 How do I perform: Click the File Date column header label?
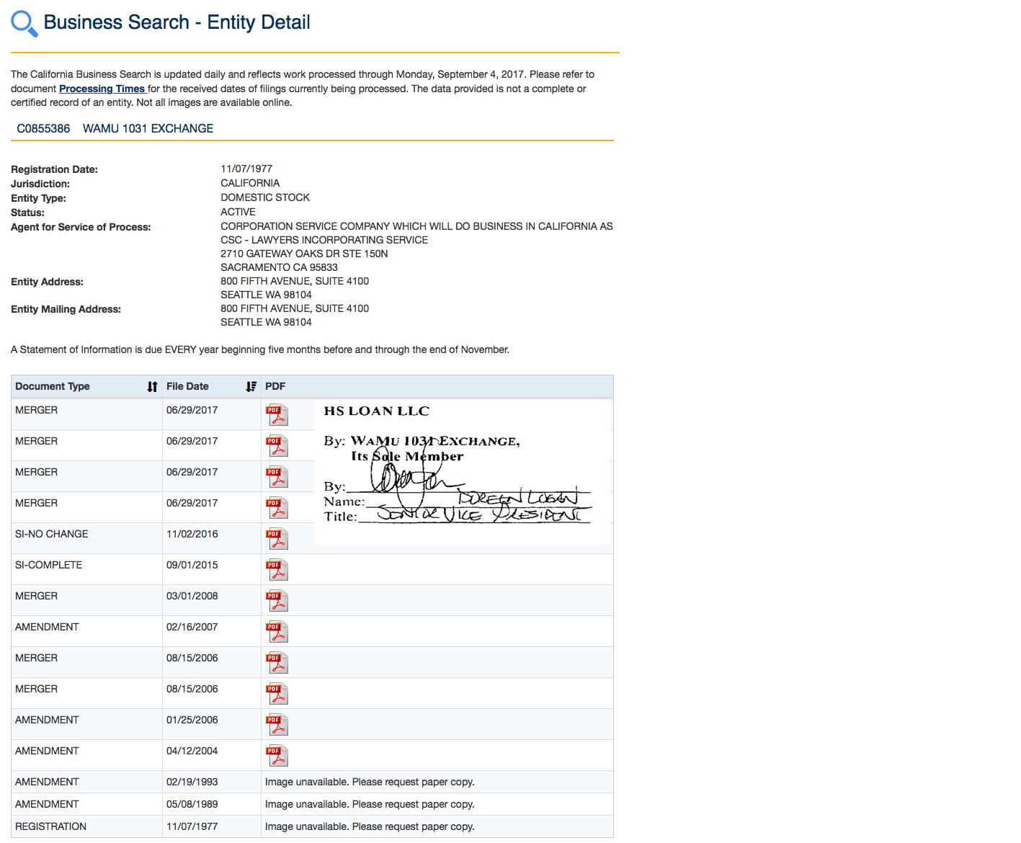pos(187,386)
